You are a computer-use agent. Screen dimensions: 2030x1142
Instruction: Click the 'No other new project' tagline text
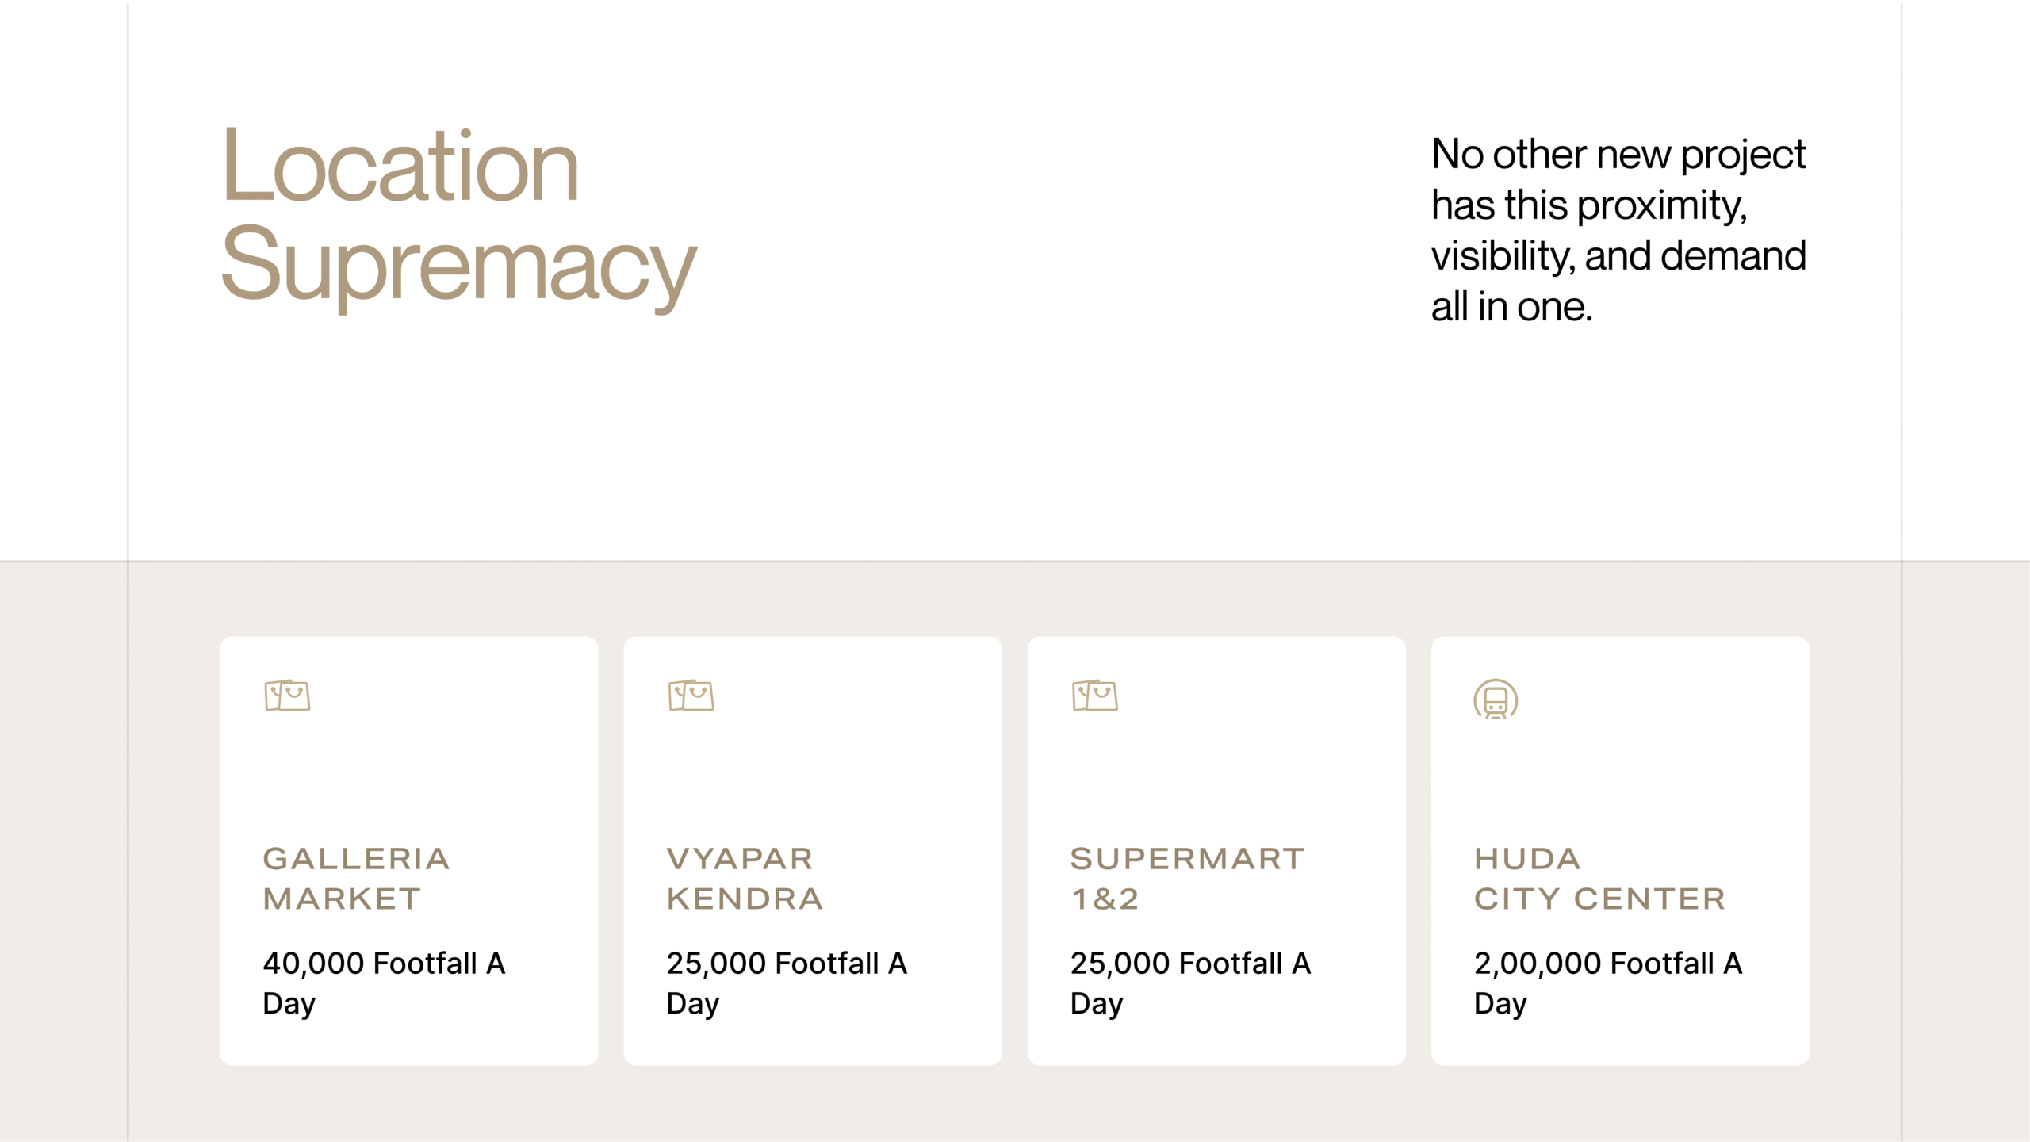click(x=1618, y=154)
